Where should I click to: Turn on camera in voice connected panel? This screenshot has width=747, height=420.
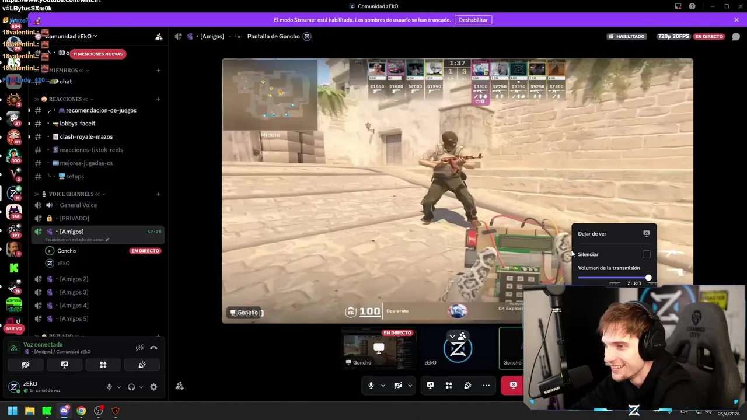pyautogui.click(x=26, y=365)
